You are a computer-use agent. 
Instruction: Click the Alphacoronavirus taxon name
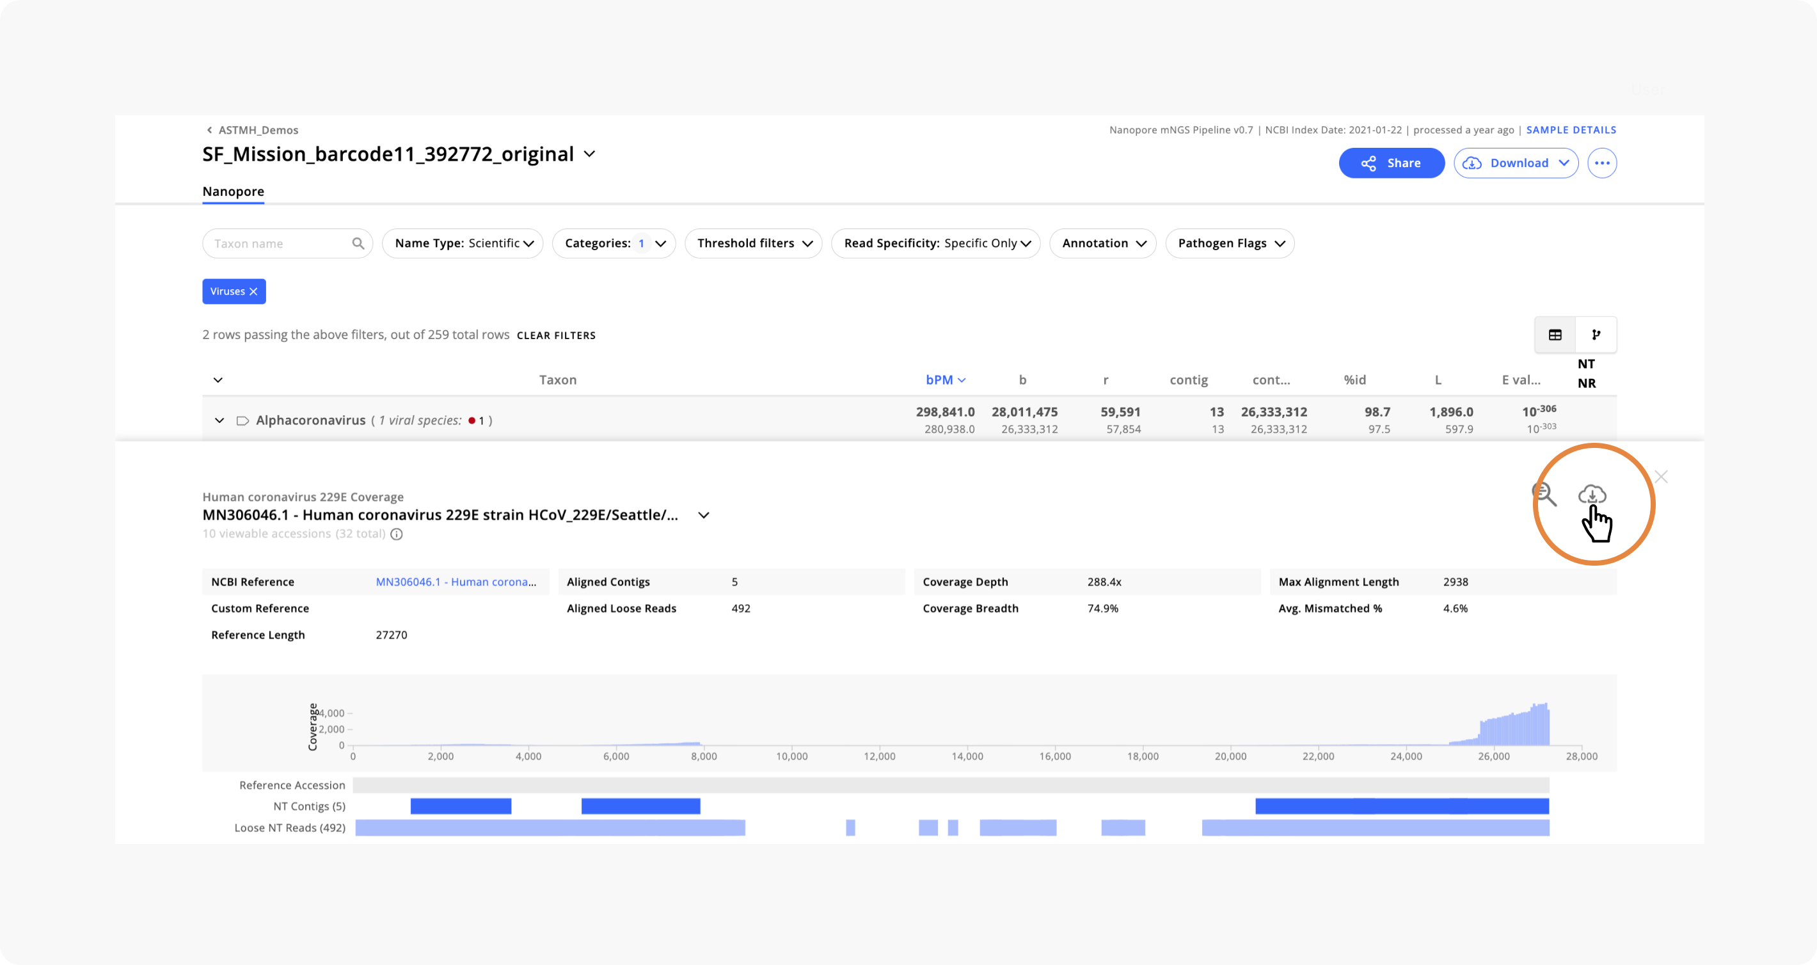click(x=310, y=420)
